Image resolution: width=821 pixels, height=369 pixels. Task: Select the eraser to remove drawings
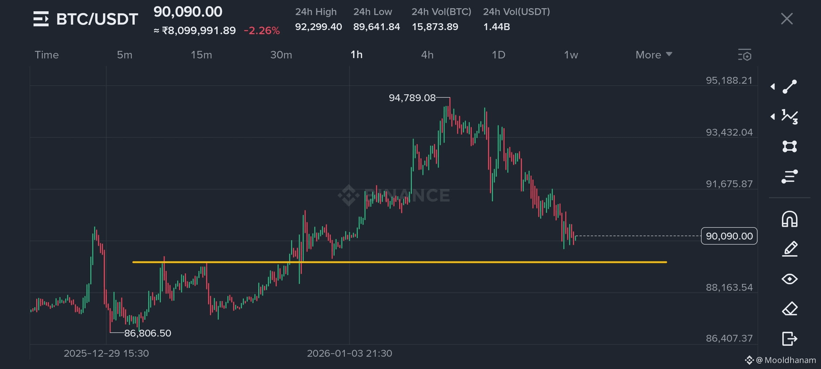pos(790,309)
